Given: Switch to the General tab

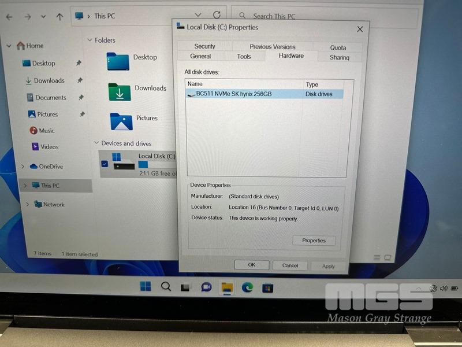Looking at the screenshot, I should tap(200, 56).
